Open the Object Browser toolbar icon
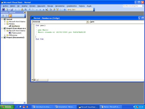This screenshot has height=109, width=145. point(57,9)
